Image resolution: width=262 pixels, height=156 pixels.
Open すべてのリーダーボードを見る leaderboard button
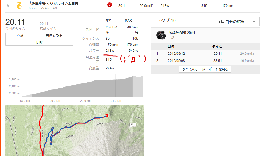pyautogui.click(x=205, y=69)
